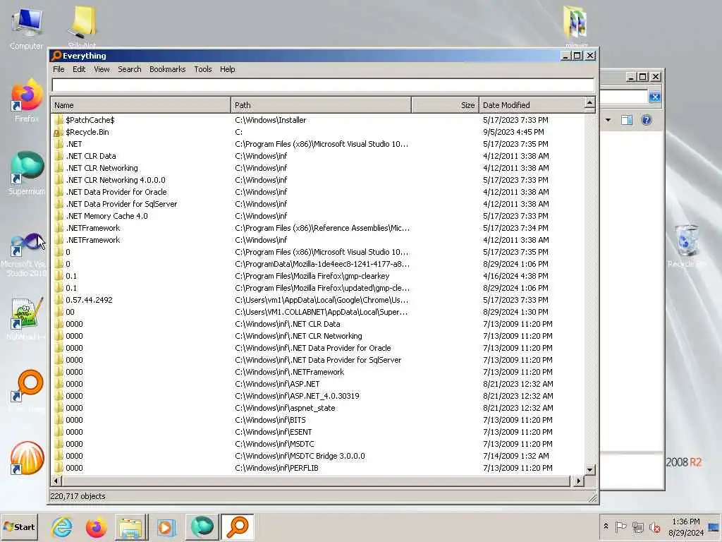Open the Search menu

(x=130, y=69)
